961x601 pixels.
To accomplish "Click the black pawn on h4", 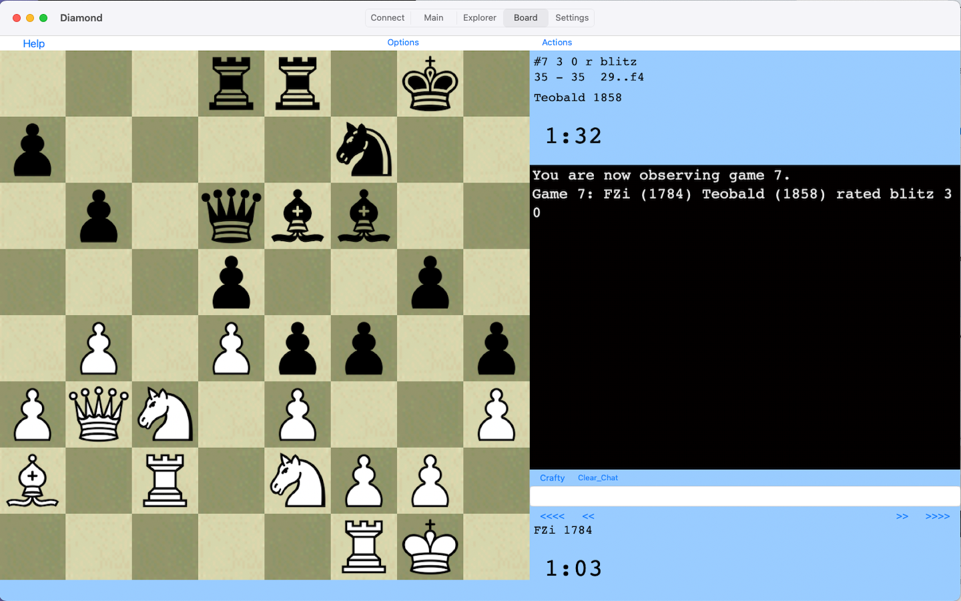I will [x=497, y=348].
